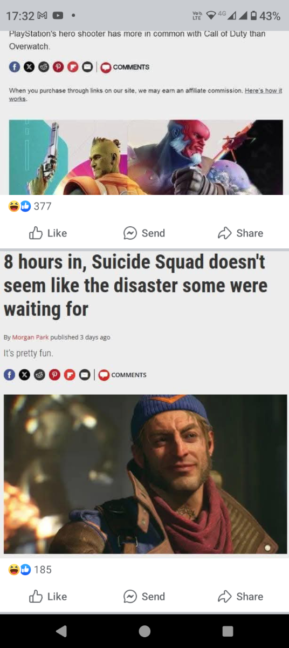
Task: Open the 'Here's how it works' link
Action: point(146,95)
